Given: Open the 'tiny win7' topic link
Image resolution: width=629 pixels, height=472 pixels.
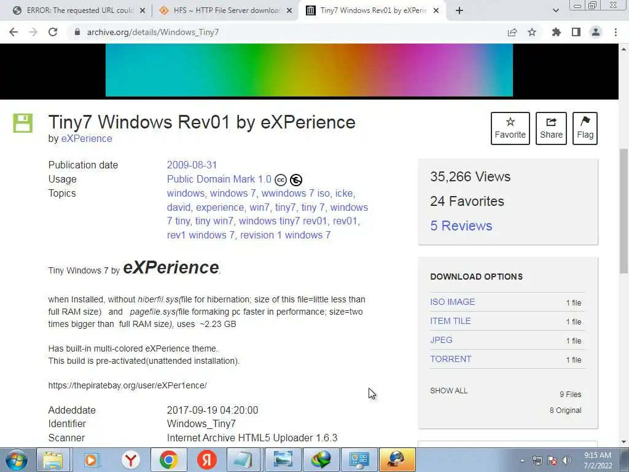Looking at the screenshot, I should 214,221.
